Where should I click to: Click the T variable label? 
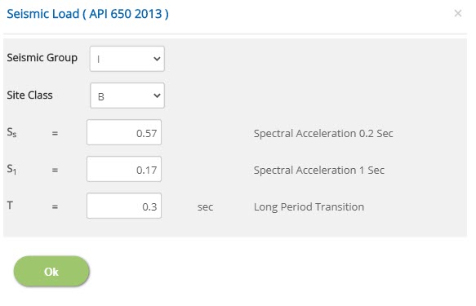(10, 206)
